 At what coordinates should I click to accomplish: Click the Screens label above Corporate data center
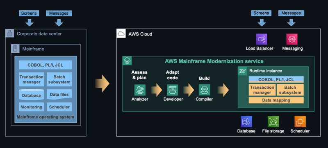pyautogui.click(x=29, y=13)
